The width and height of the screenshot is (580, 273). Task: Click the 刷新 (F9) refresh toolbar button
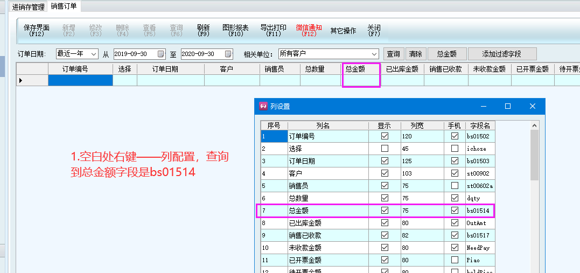click(x=203, y=30)
